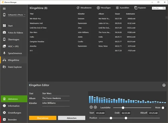Click the badge icon on Aktivieren
This screenshot has width=168, height=123.
coord(4,99)
